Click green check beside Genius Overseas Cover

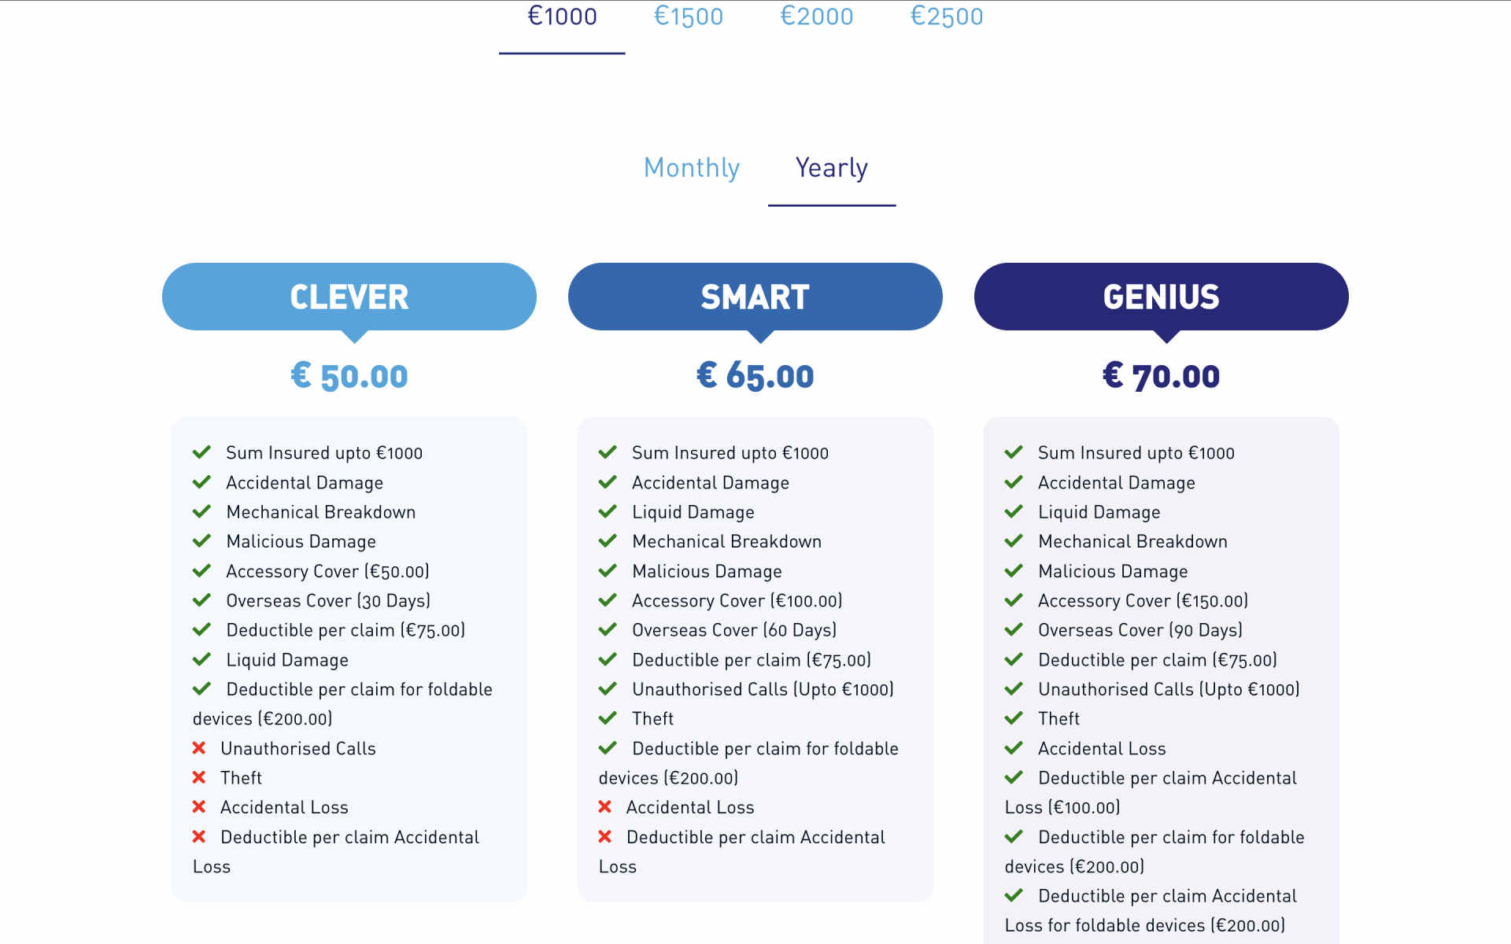coord(1014,629)
